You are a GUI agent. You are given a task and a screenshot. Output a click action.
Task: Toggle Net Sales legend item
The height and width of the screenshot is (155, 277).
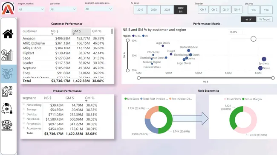click(132, 99)
